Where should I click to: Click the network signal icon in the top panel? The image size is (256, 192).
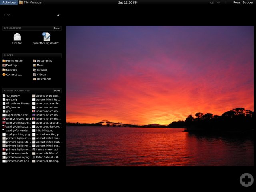coord(212,2)
